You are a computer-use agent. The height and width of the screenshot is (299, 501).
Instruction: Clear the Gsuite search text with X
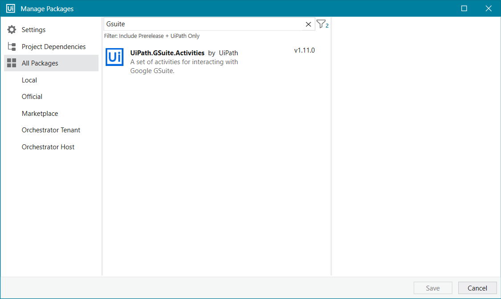[x=308, y=25]
